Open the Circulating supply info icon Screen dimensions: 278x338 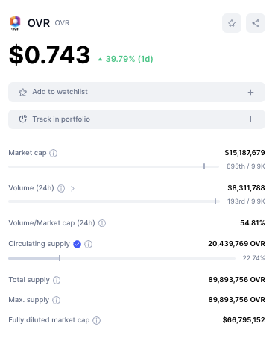click(x=88, y=245)
